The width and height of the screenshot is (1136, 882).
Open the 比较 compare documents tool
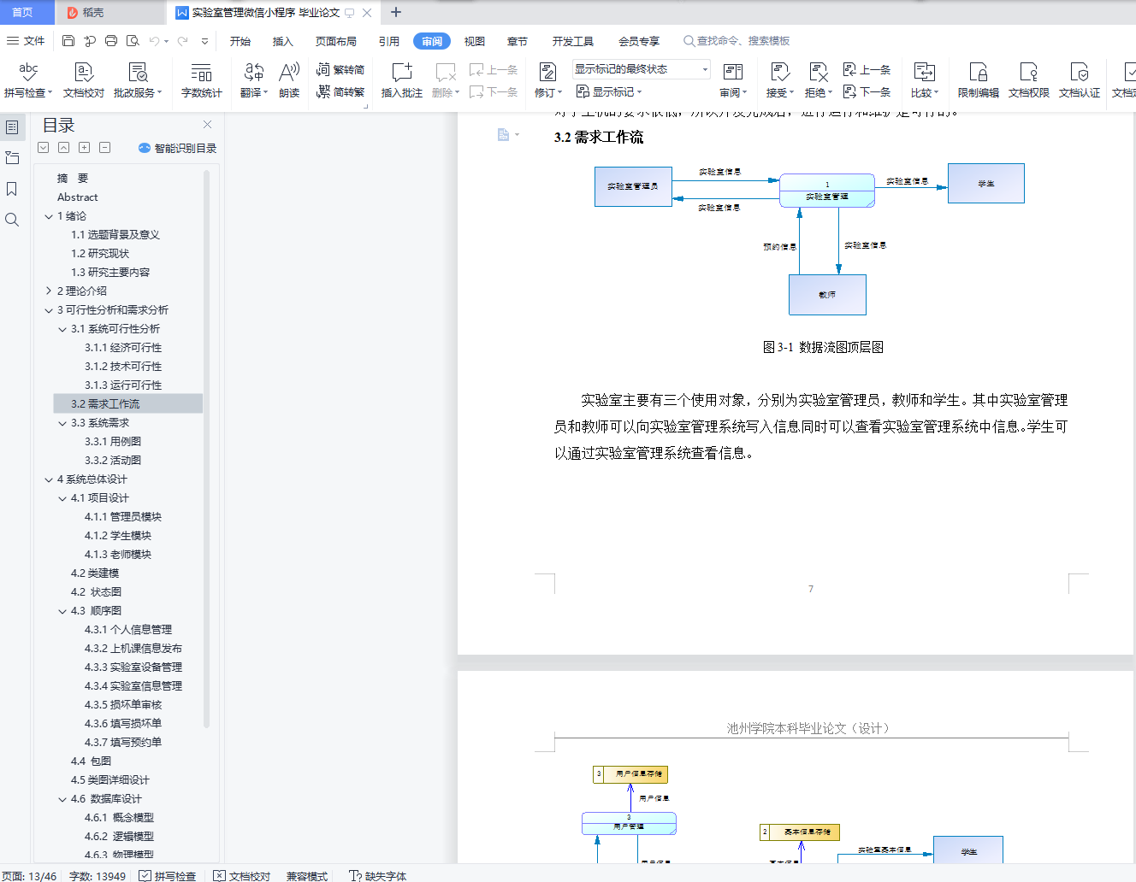[x=925, y=79]
